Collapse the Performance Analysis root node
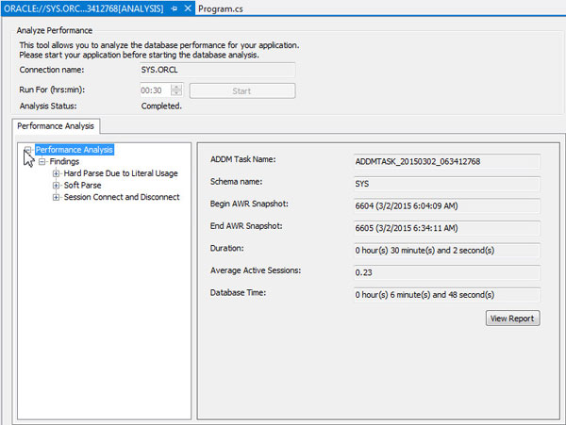Image resolution: width=566 pixels, height=425 pixels. [x=27, y=150]
